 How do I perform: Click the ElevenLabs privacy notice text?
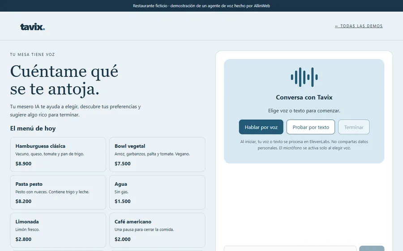pos(304,145)
